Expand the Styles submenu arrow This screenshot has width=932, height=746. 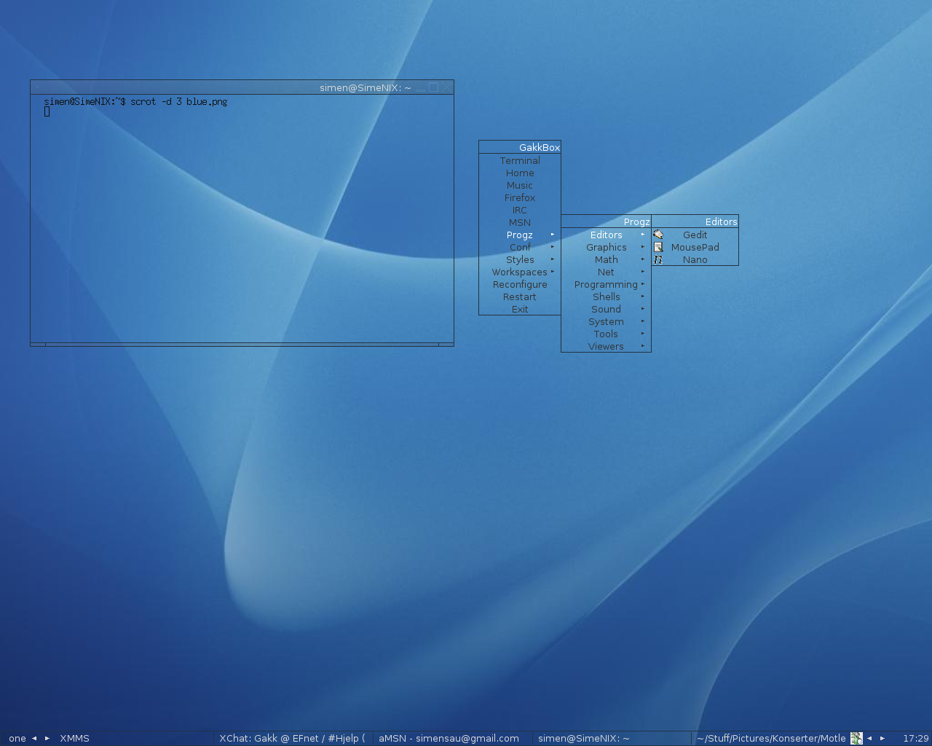[x=553, y=259]
